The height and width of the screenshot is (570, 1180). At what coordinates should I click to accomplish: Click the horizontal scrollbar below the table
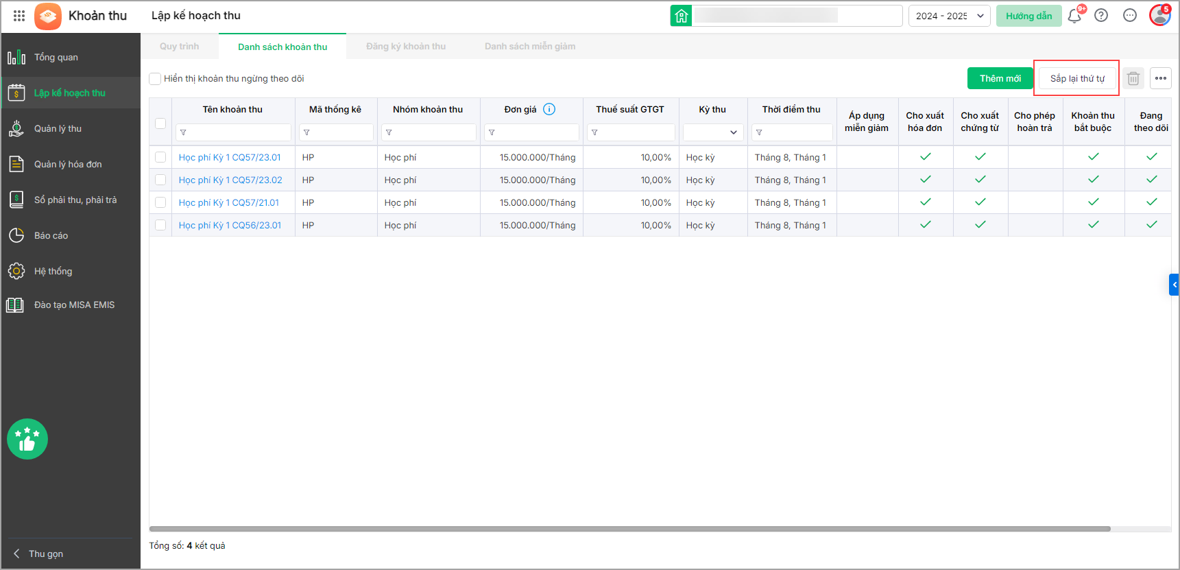(629, 529)
